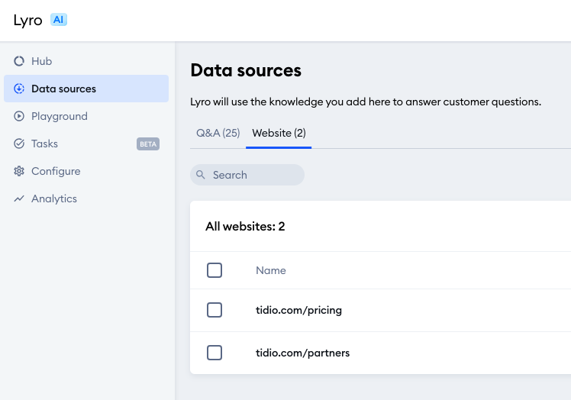Click the Lyro knowledge description text

[366, 102]
